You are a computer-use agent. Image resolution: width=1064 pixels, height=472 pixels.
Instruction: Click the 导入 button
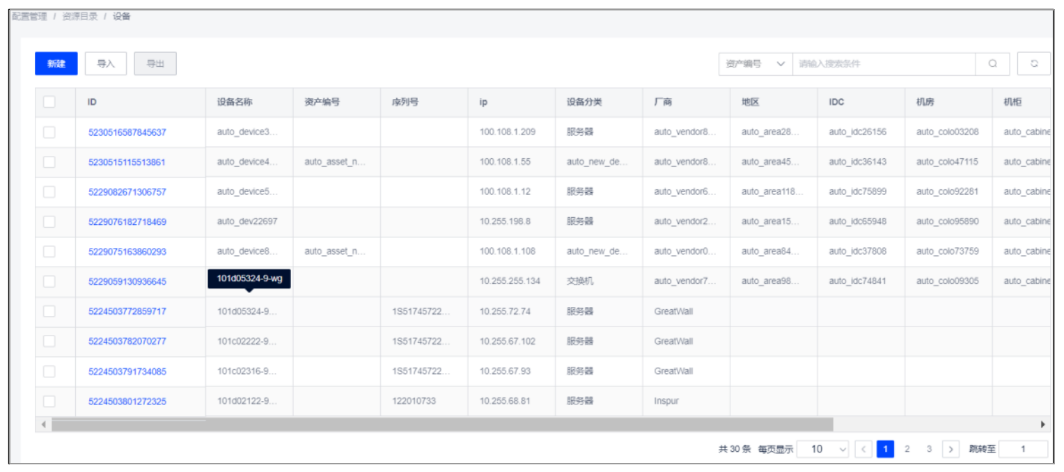click(x=106, y=63)
